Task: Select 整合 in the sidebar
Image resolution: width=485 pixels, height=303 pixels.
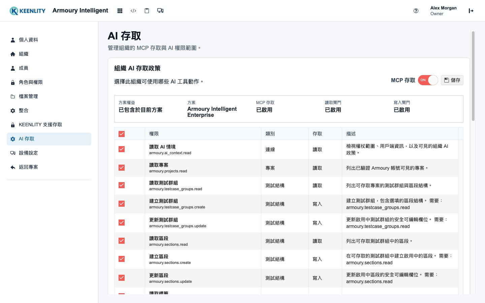Action: click(x=49, y=110)
